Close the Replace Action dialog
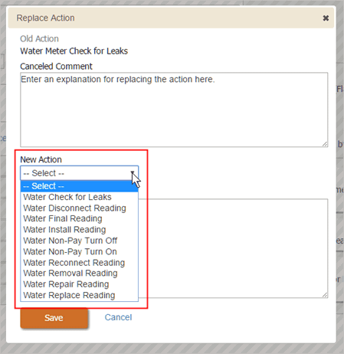This screenshot has height=354, width=344. tap(326, 18)
